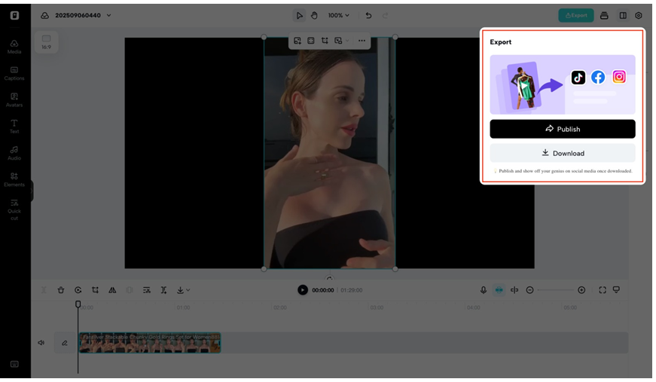Click the delete trash icon in timeline toolbar
The height and width of the screenshot is (382, 656).
[x=61, y=290]
